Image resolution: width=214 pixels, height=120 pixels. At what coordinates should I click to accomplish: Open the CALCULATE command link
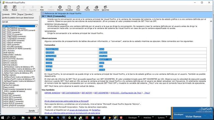click(51, 56)
